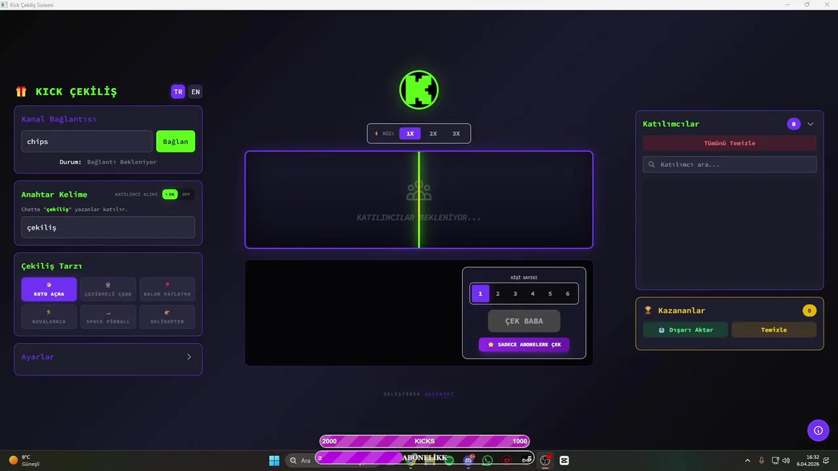This screenshot has height=471, width=838.
Task: Turn participant intake ON
Action: click(170, 194)
